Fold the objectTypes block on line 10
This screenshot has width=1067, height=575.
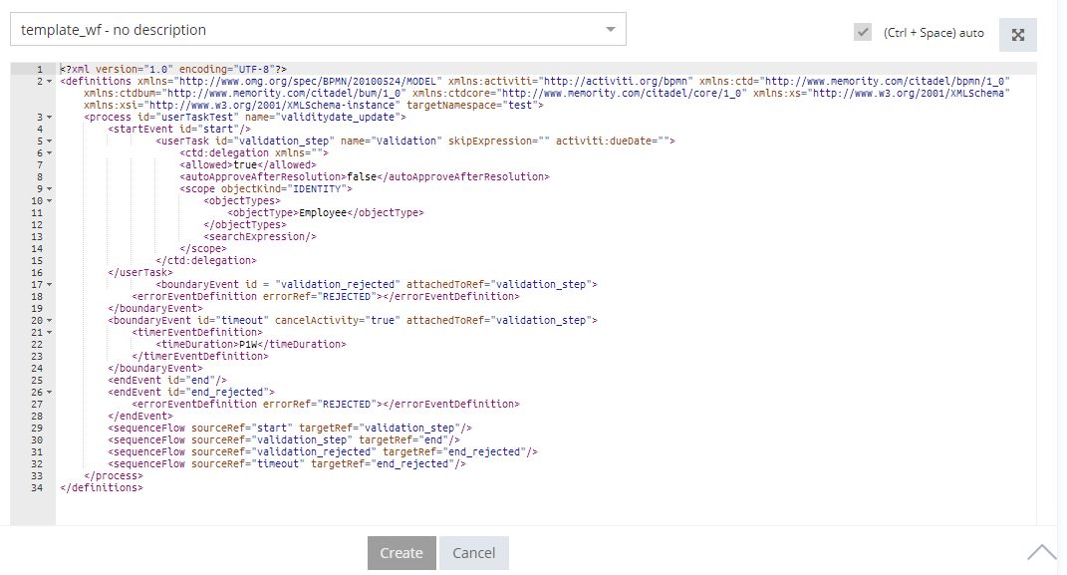coord(50,200)
